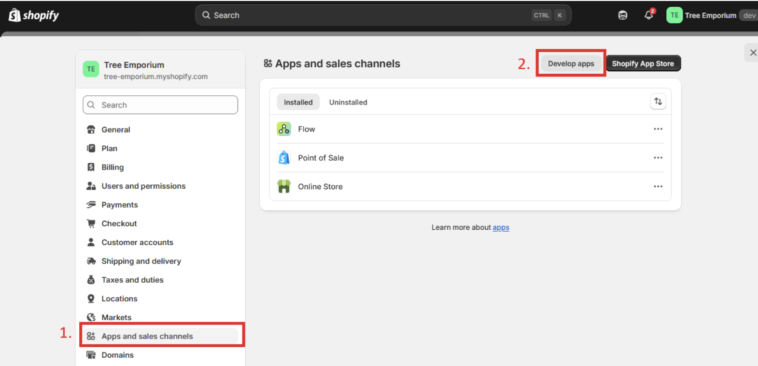Screen dimensions: 758x366
Task: Open the Tree Emporium account menu
Action: (712, 15)
